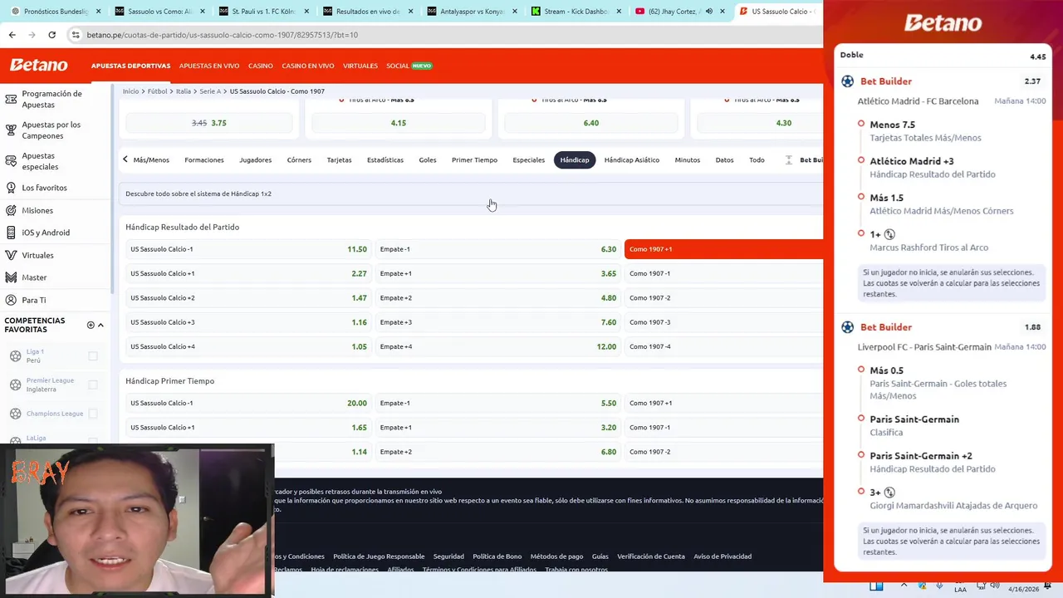This screenshot has width=1063, height=598.
Task: Open the Virtuales sidebar icon
Action: tap(11, 255)
